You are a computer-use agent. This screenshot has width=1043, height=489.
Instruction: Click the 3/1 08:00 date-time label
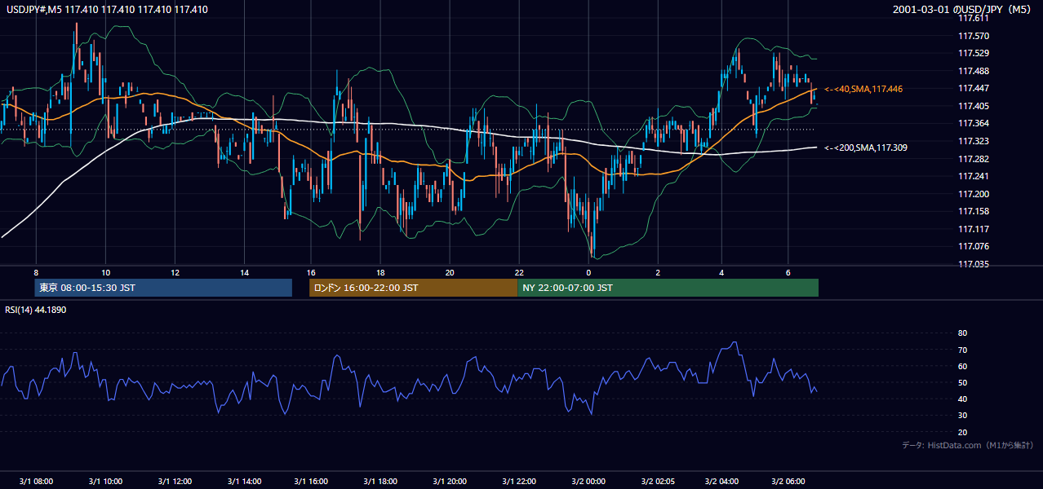tap(36, 482)
